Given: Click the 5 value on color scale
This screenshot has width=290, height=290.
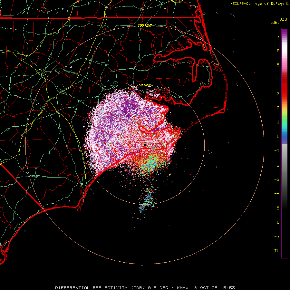Looking at the screenshot, I should point(278,65).
